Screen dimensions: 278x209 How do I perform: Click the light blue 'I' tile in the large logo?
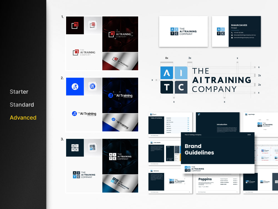pos(181,73)
